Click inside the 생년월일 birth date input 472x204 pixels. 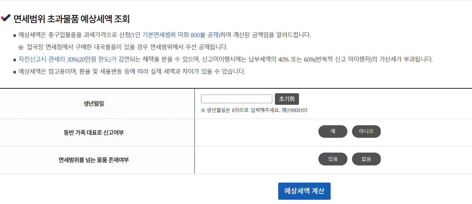(236, 99)
